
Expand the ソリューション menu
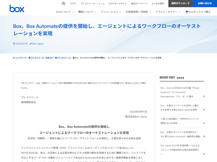pyautogui.click(x=111, y=12)
